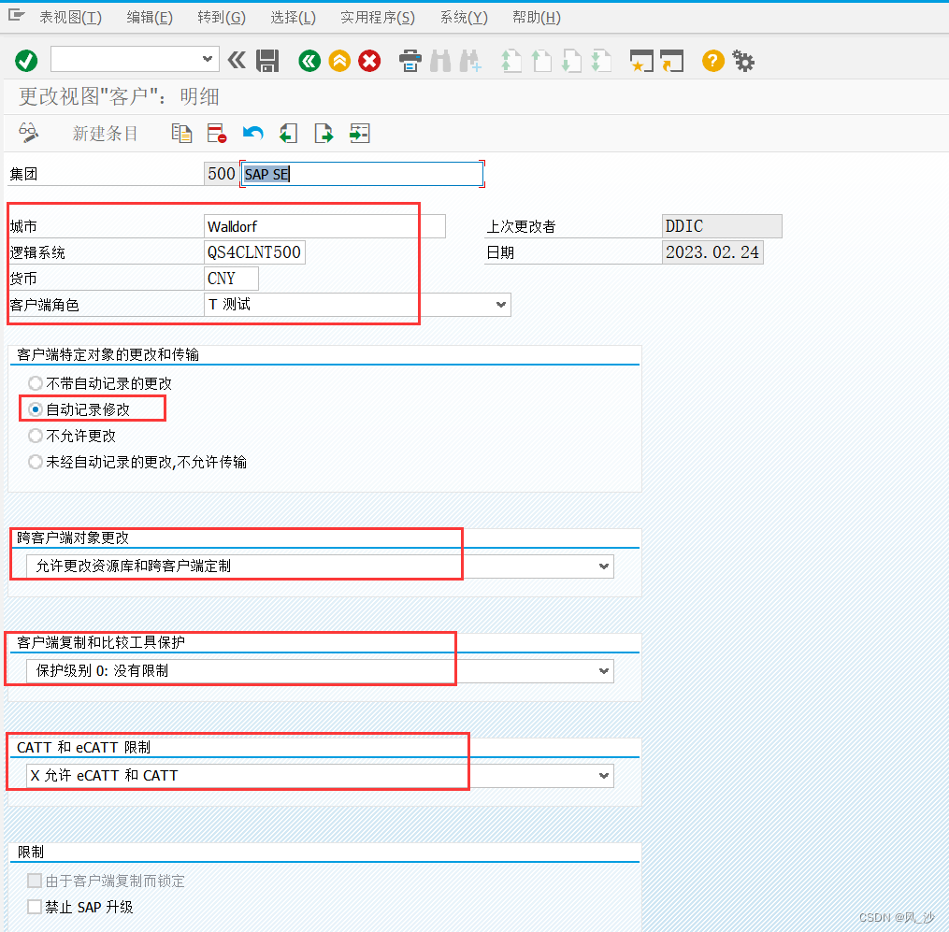
Task: Click the 新建条目 button
Action: (x=105, y=134)
